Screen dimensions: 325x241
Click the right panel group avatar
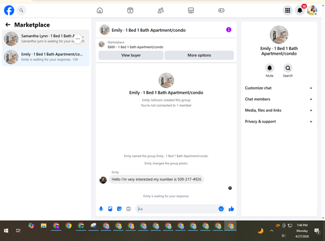point(279,34)
